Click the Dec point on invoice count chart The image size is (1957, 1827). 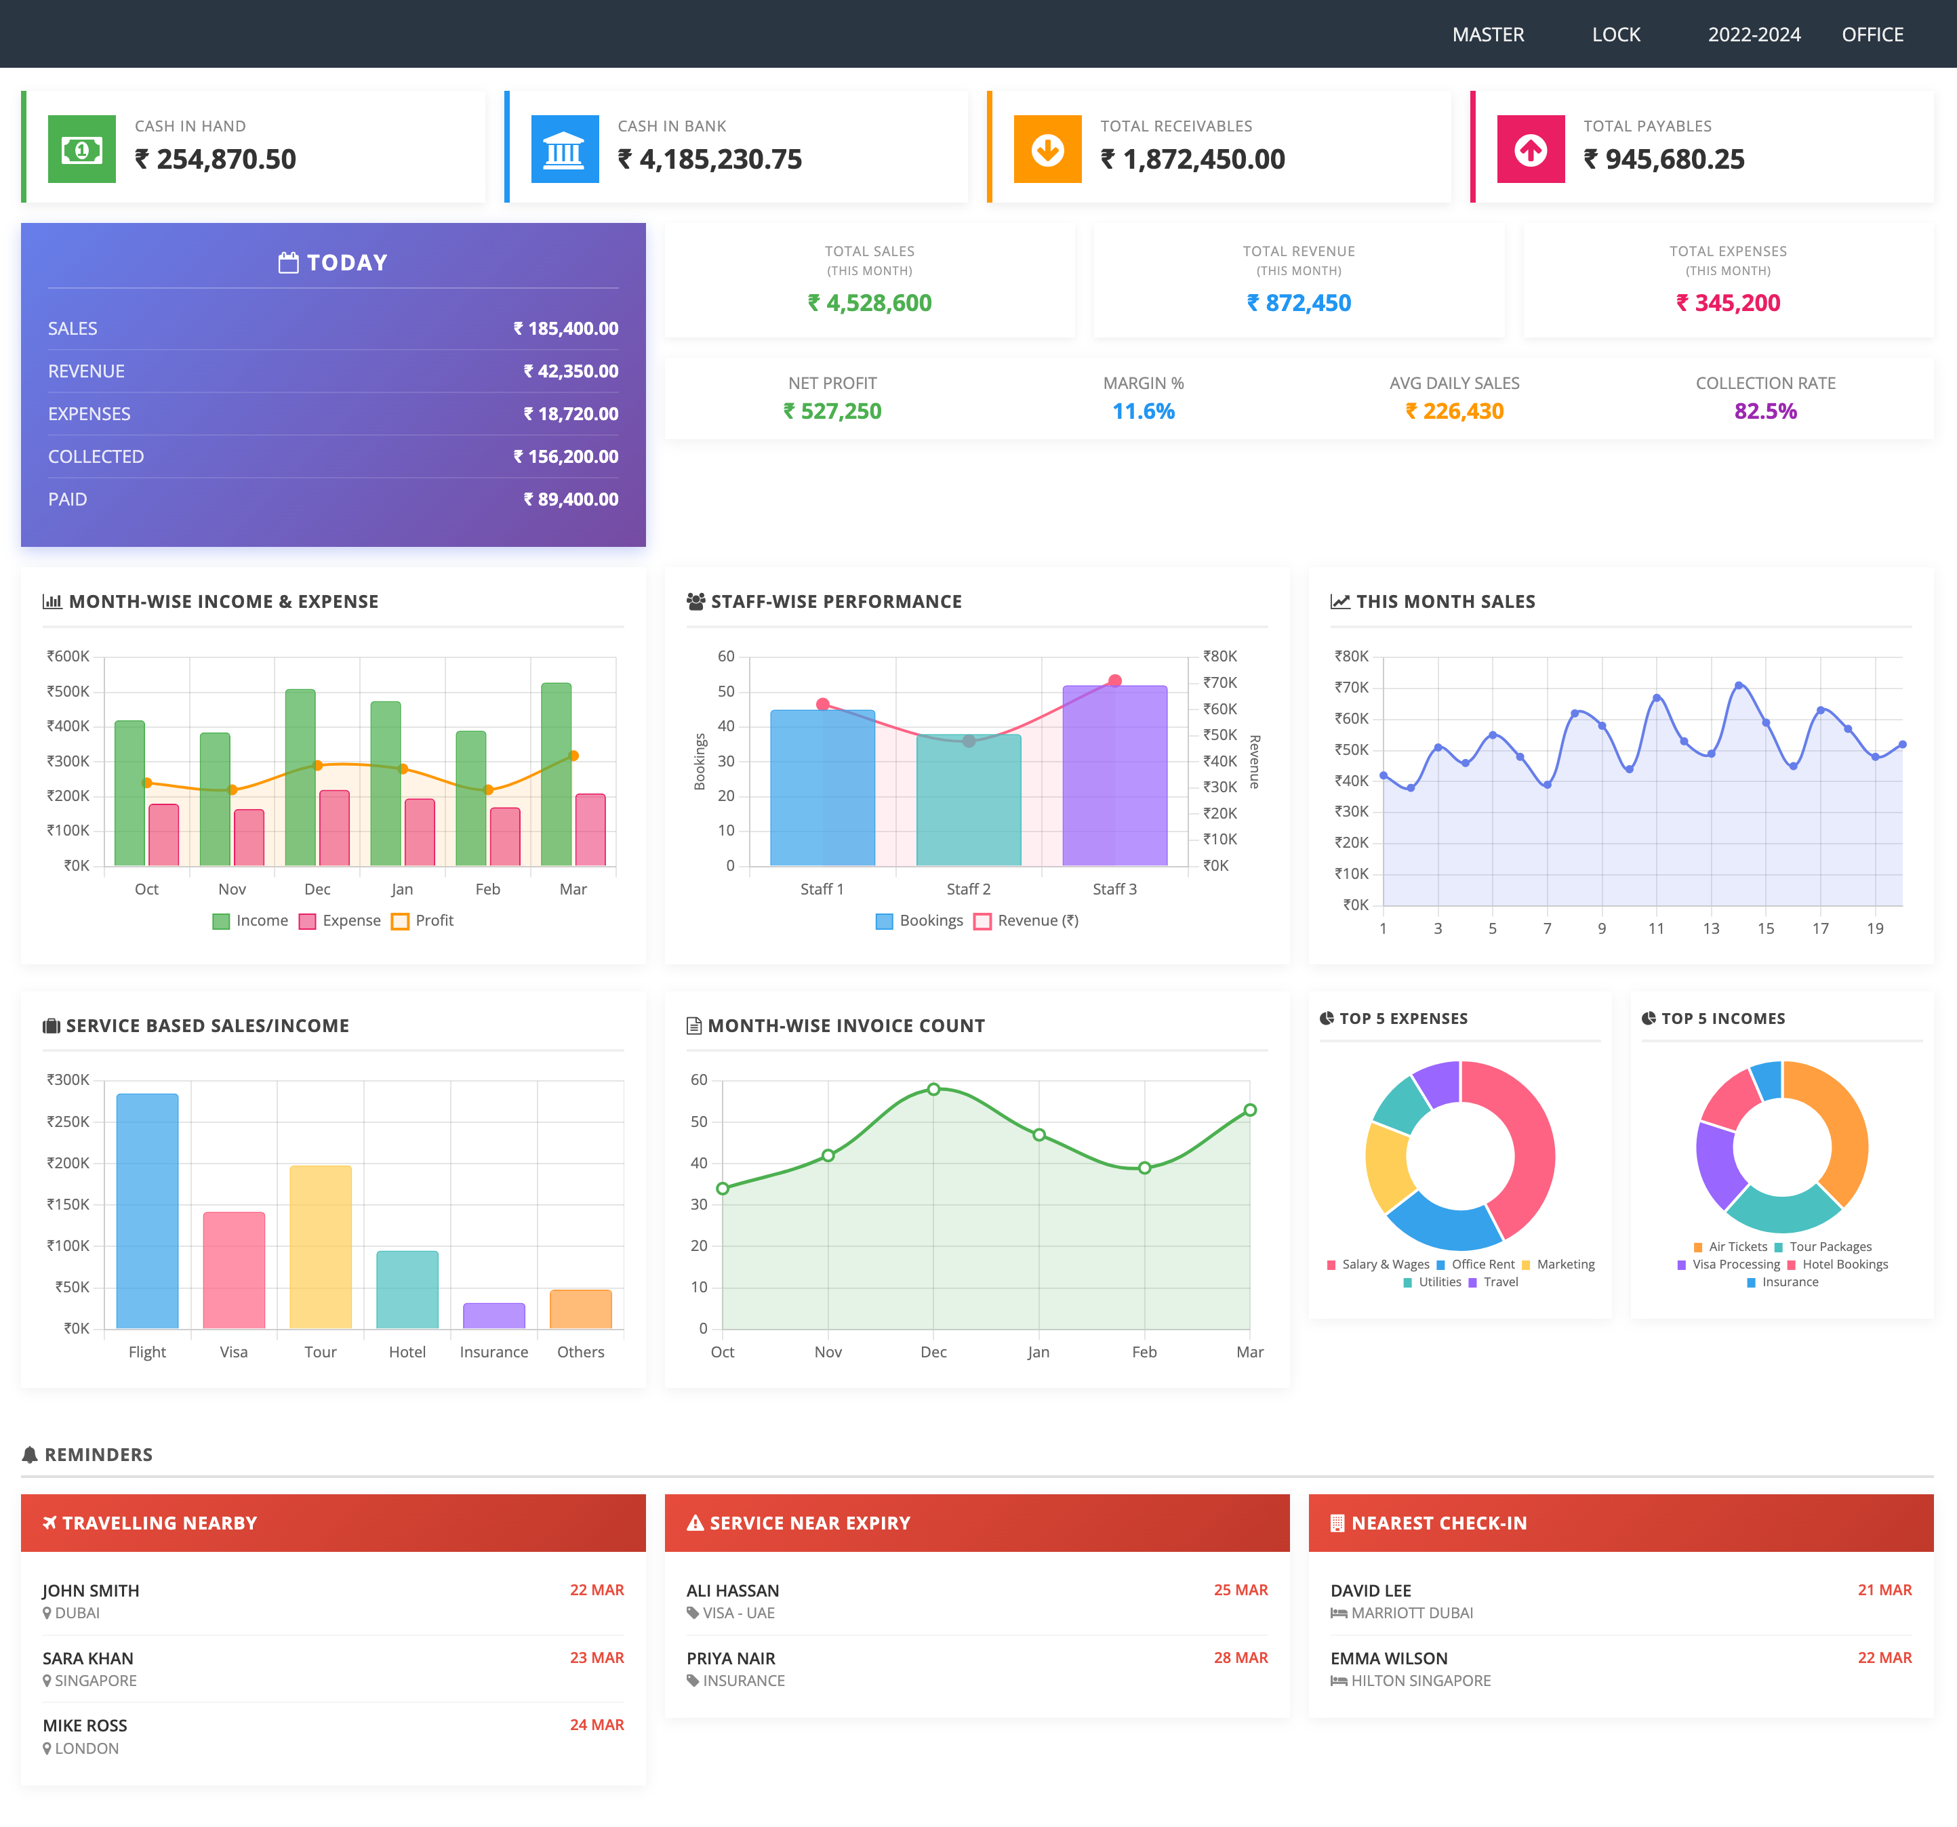point(933,1090)
